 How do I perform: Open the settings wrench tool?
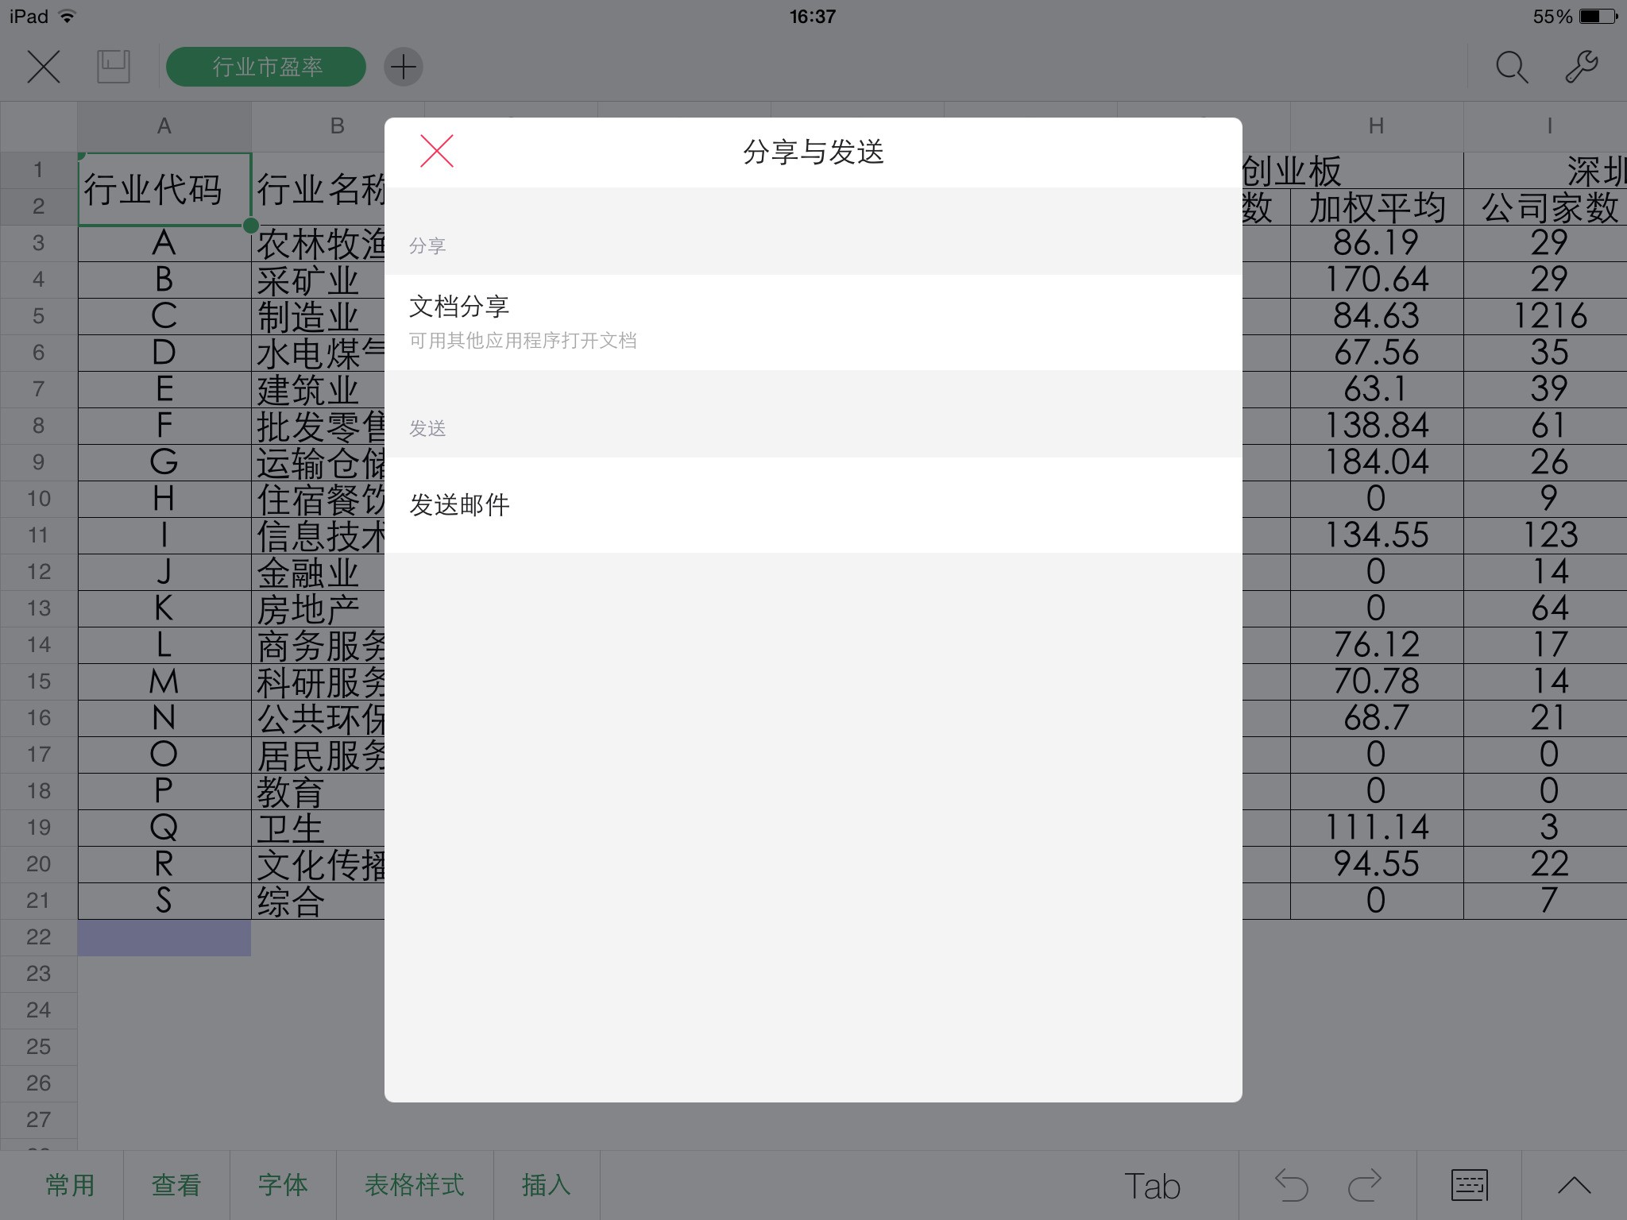(1579, 67)
